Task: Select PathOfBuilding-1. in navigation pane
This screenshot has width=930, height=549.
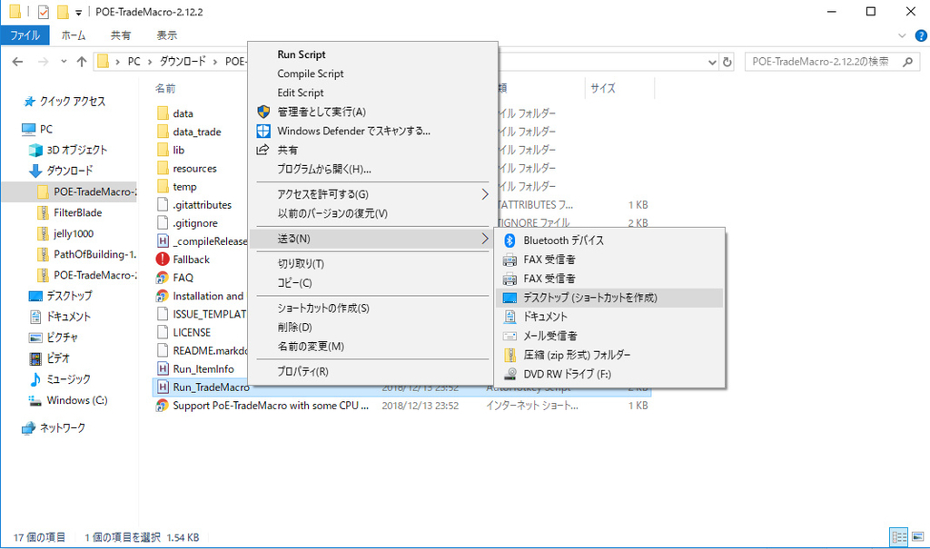Action: click(x=94, y=254)
